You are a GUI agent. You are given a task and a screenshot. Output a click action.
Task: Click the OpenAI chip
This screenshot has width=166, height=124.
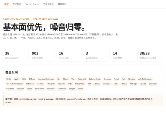[x=124, y=84]
